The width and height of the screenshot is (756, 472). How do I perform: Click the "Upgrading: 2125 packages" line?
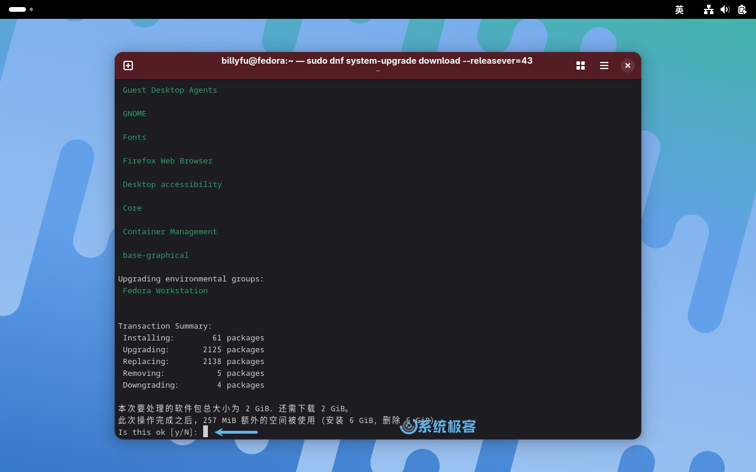click(193, 349)
